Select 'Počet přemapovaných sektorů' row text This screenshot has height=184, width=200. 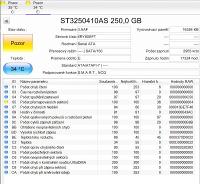44,102
